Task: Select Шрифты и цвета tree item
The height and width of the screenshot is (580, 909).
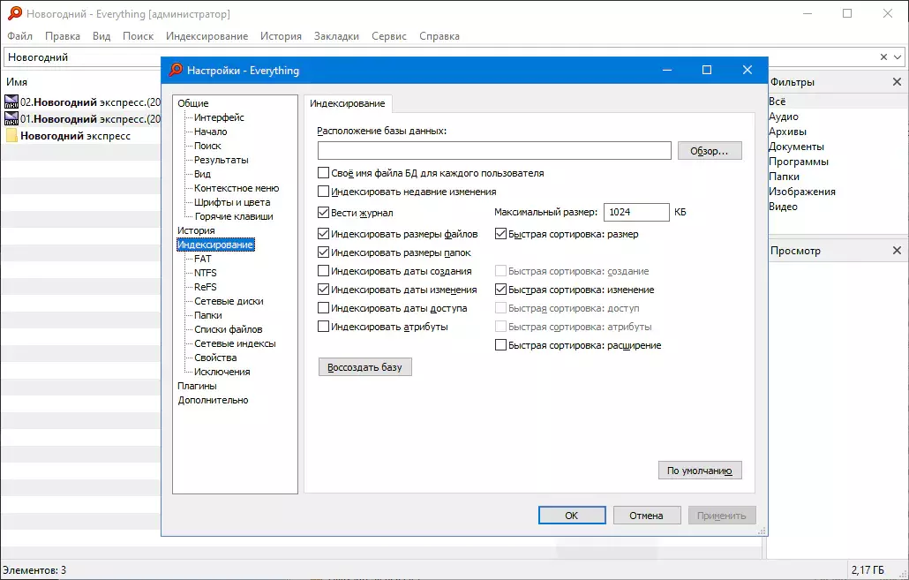Action: point(232,202)
